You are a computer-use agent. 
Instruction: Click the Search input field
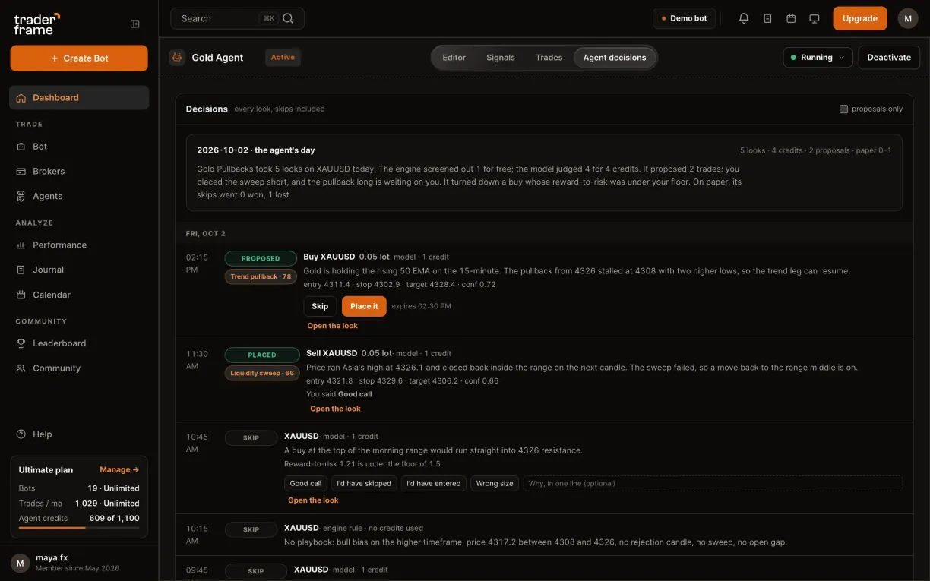click(x=237, y=18)
